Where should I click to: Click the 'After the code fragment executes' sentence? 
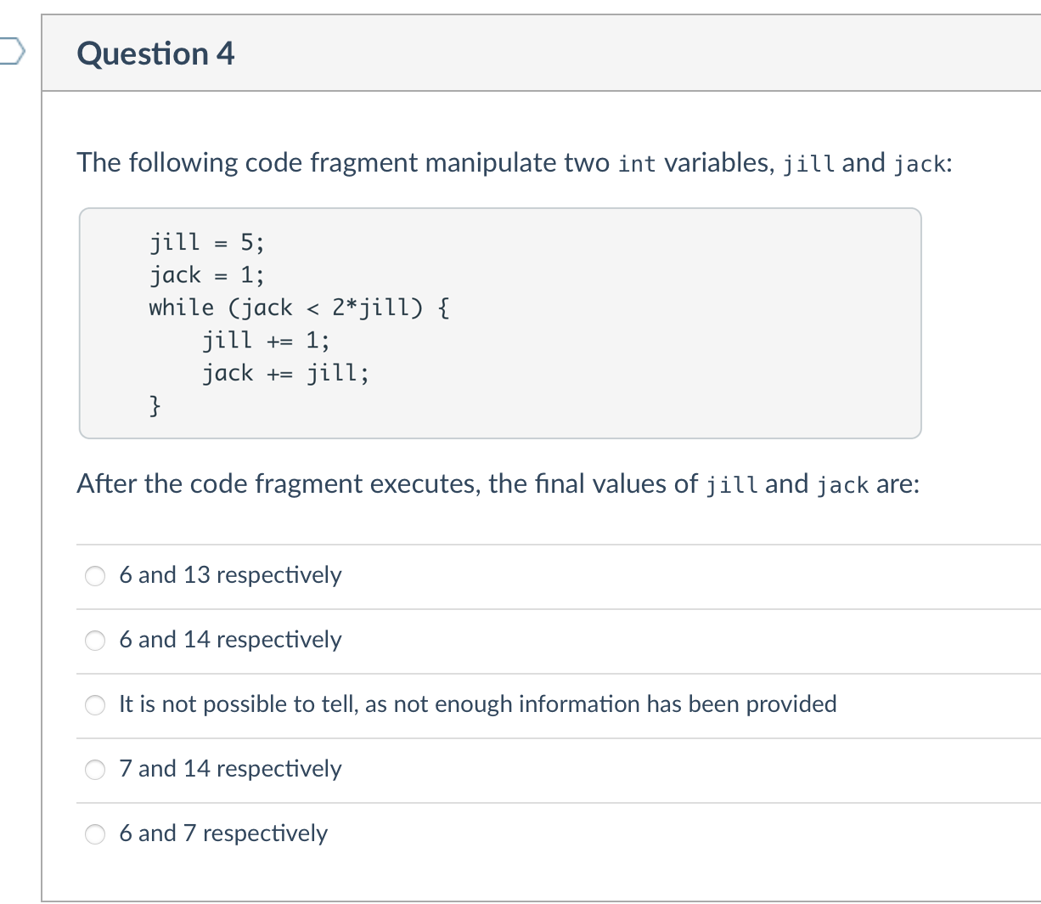498,484
